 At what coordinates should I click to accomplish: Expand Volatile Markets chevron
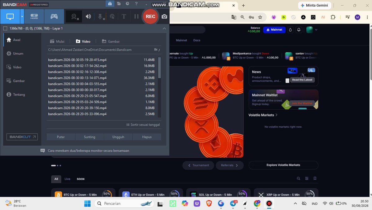click(x=277, y=115)
